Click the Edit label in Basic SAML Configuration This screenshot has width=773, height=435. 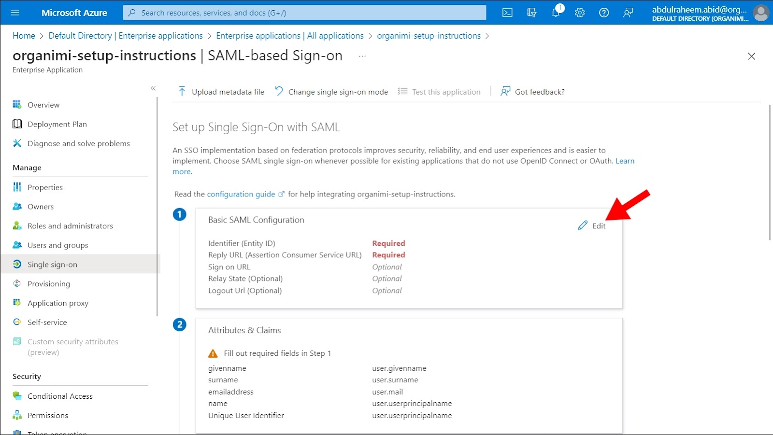599,226
